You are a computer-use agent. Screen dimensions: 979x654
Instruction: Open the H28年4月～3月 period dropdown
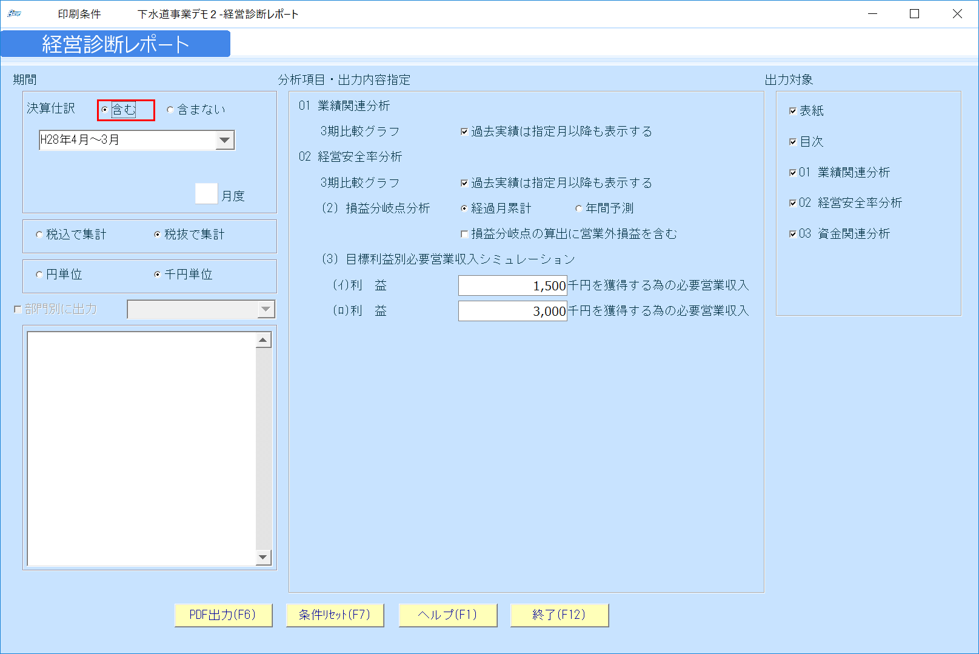[226, 140]
